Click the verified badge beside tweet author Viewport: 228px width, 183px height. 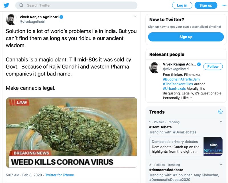(x=62, y=17)
